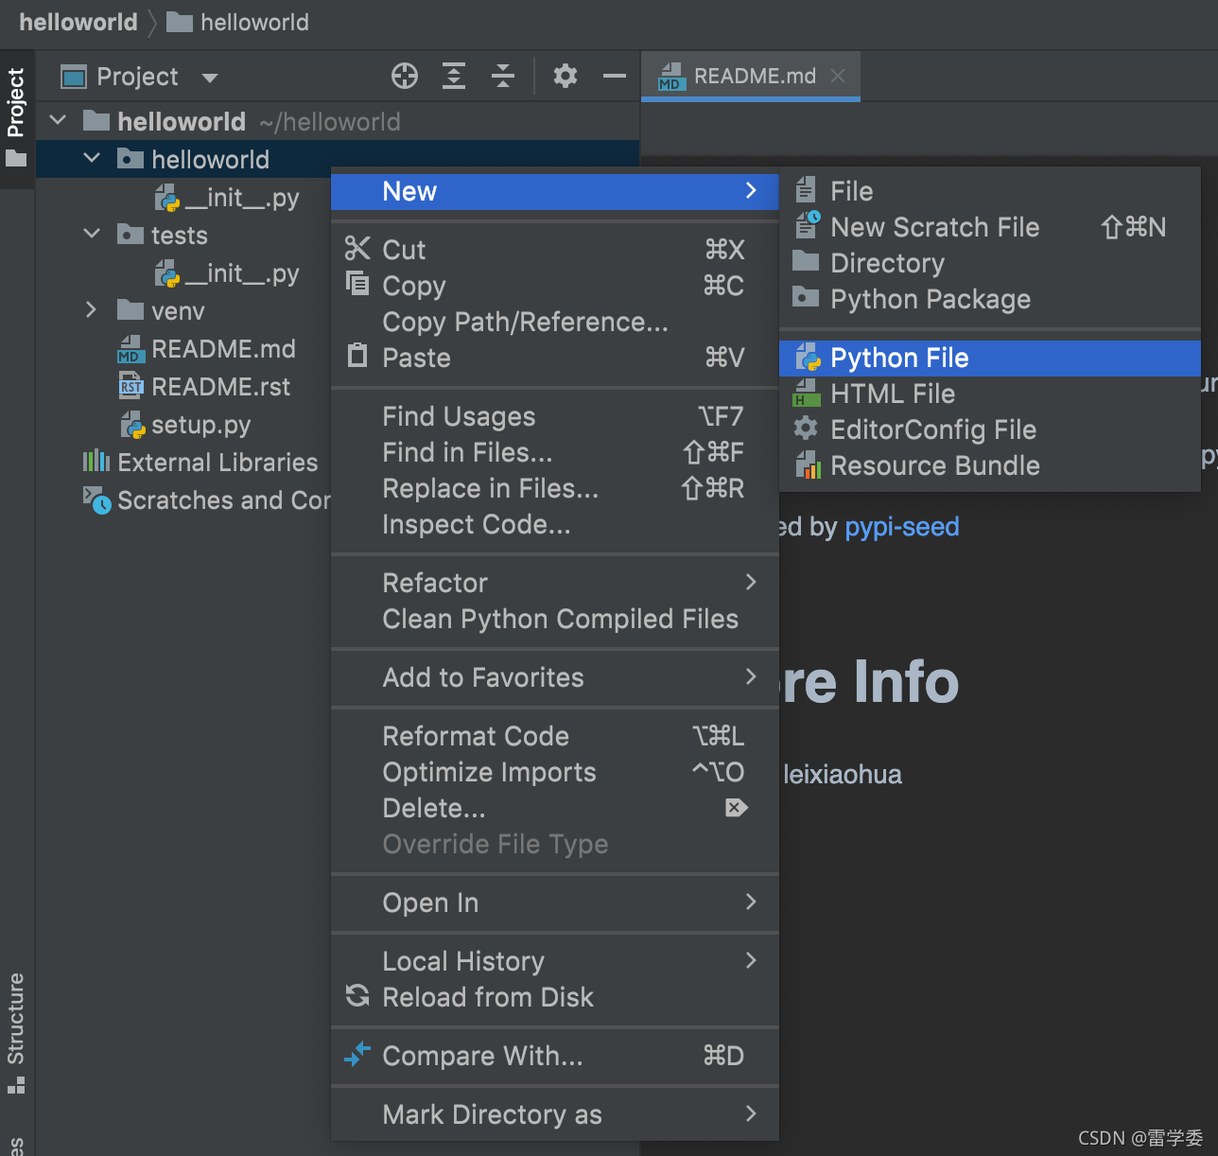Click the scissors Cut icon

pos(357,248)
